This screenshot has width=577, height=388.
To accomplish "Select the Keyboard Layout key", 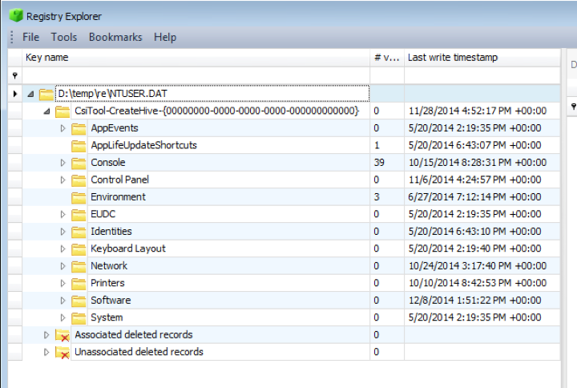I will [x=128, y=249].
